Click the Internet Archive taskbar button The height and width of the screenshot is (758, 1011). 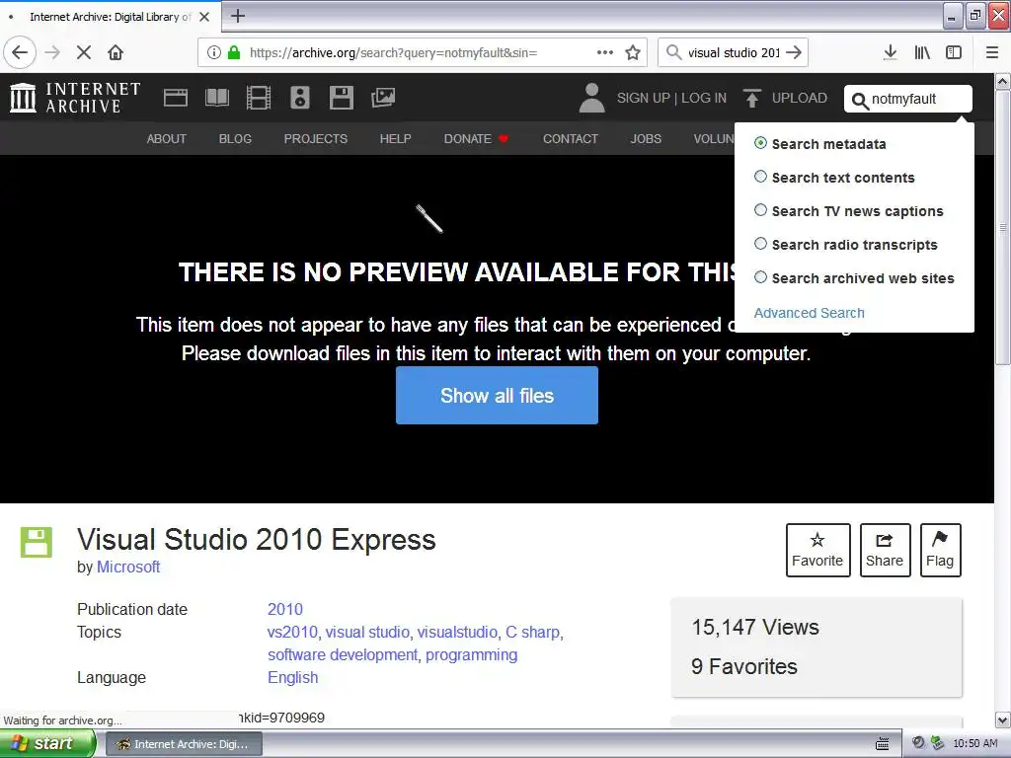pos(184,744)
